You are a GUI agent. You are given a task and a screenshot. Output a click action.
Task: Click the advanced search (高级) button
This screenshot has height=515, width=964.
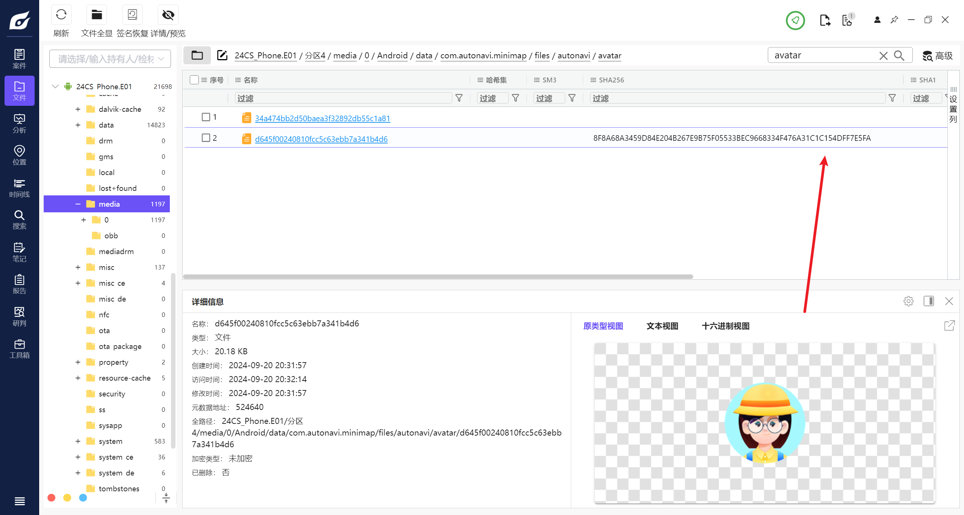coord(938,56)
